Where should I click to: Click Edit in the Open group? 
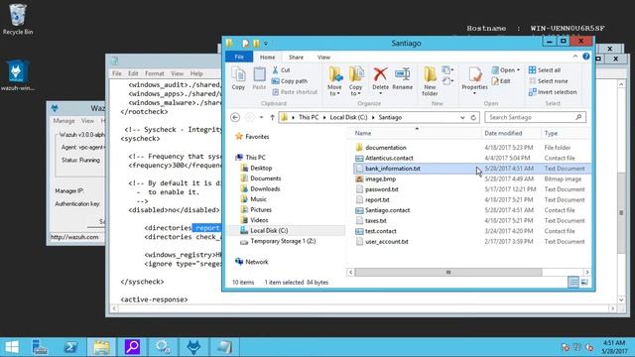(501, 81)
